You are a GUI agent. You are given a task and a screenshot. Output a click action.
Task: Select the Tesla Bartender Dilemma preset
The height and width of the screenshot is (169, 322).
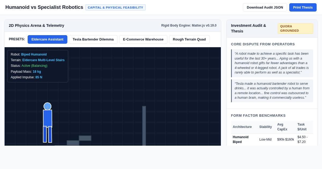pos(93,39)
